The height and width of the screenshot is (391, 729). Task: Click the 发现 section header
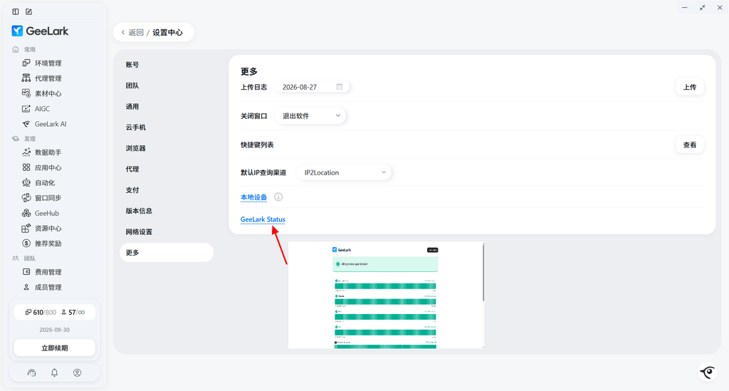[x=24, y=139]
